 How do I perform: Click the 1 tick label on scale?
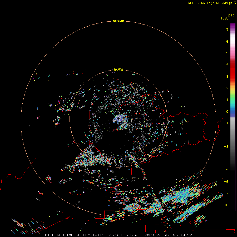(x=227, y=100)
